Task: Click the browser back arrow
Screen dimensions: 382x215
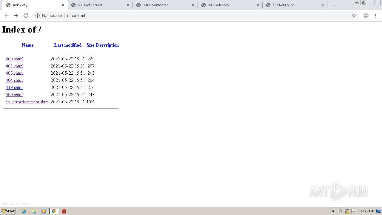Action: (x=7, y=16)
